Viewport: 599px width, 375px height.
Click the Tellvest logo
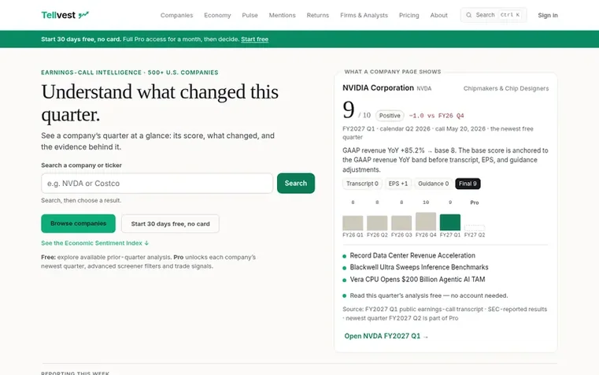click(65, 15)
